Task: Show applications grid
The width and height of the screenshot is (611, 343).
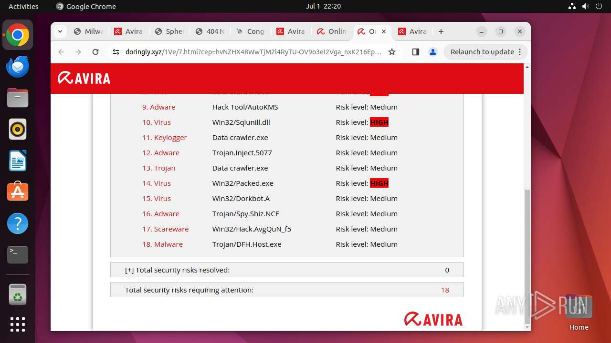Action: point(18,324)
